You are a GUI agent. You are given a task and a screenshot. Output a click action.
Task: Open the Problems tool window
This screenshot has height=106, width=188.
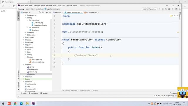tap(33, 93)
